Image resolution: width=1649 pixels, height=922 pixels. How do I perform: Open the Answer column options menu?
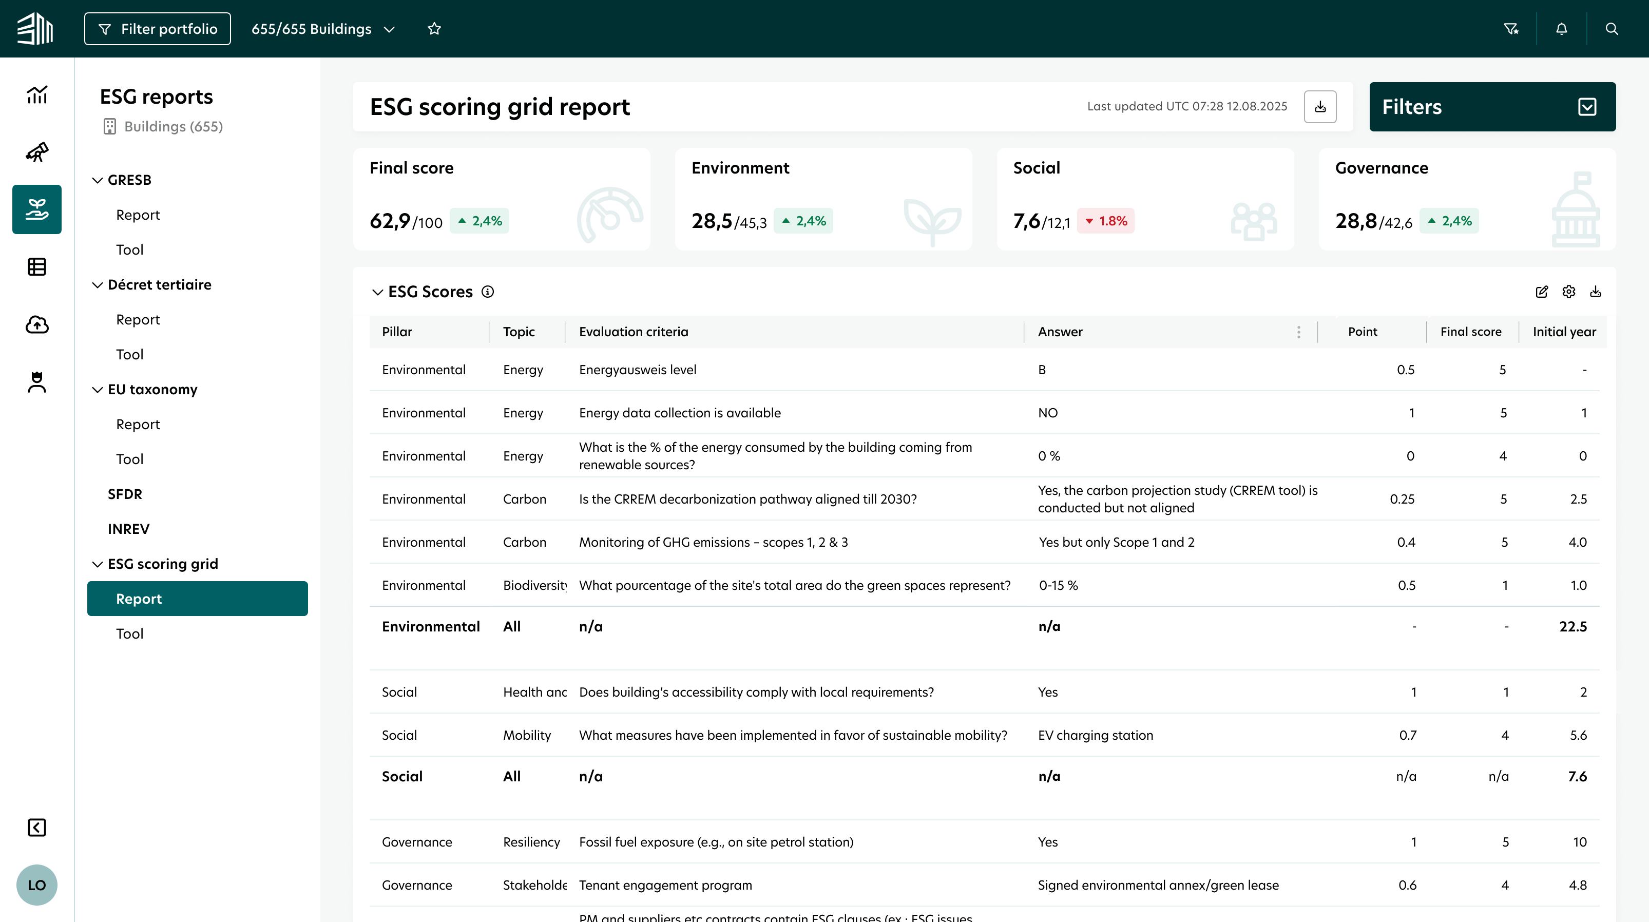(1299, 332)
